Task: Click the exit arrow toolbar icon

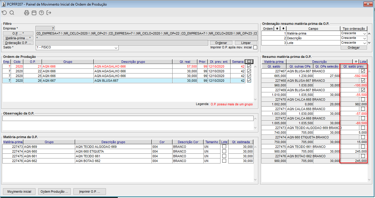Action: [49, 13]
